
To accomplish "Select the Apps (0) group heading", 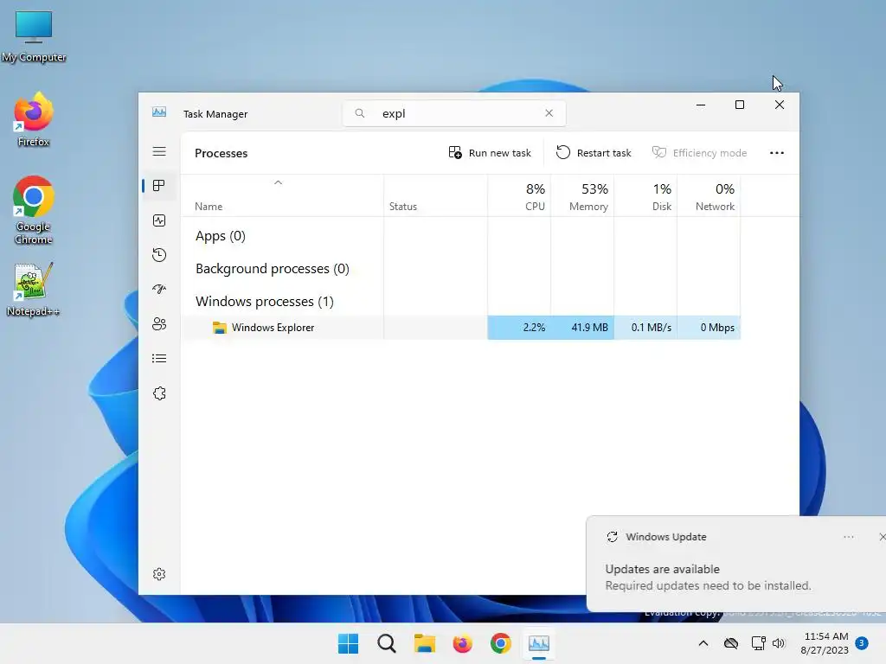I will pyautogui.click(x=221, y=236).
